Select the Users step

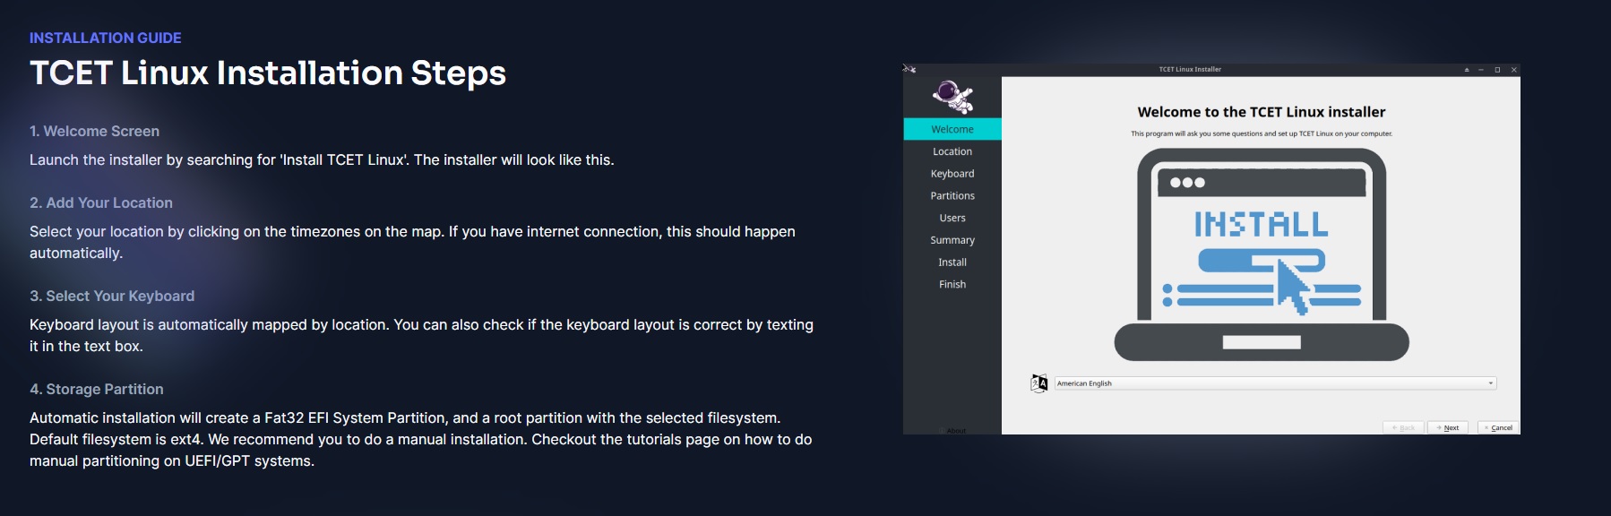point(952,218)
